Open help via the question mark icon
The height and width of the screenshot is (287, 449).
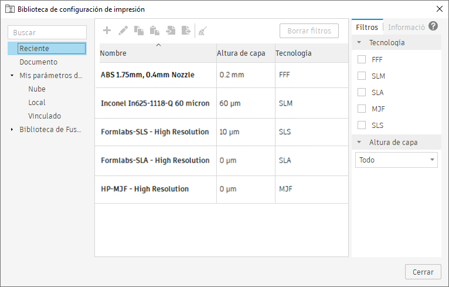(x=433, y=26)
